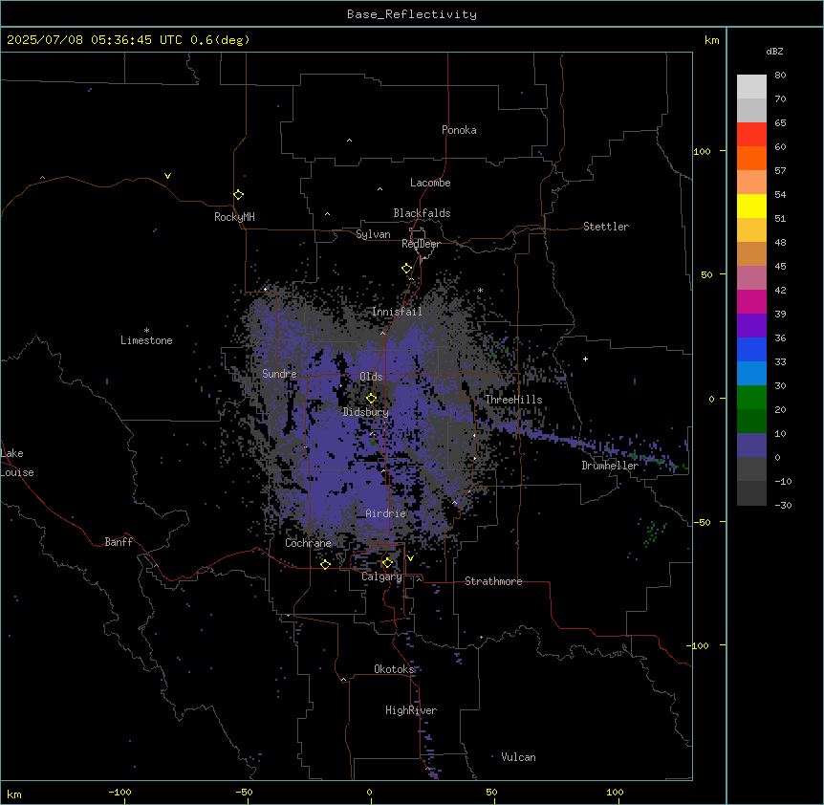Pick the green 30-20 dBZ legend band
Screen dimensions: 824x805
click(x=751, y=398)
